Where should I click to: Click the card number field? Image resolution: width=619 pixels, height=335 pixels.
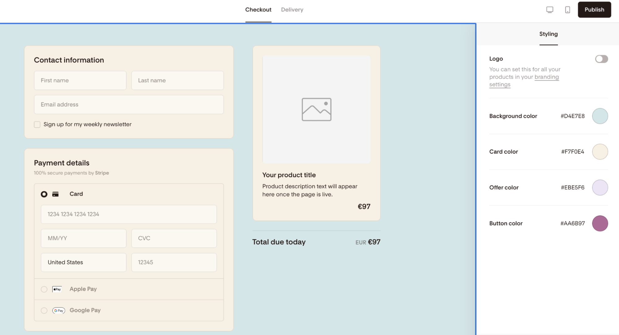click(129, 214)
